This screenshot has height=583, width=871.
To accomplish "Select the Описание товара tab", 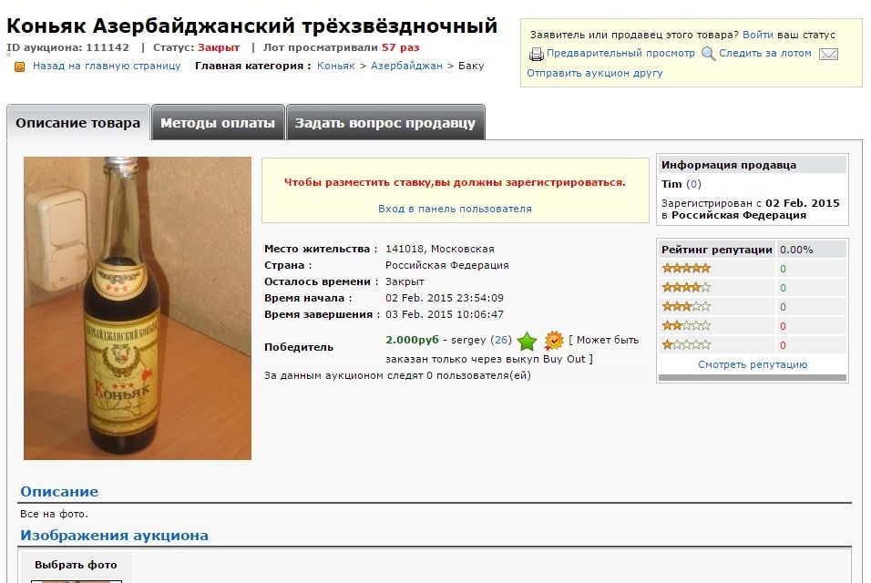I will (x=77, y=123).
